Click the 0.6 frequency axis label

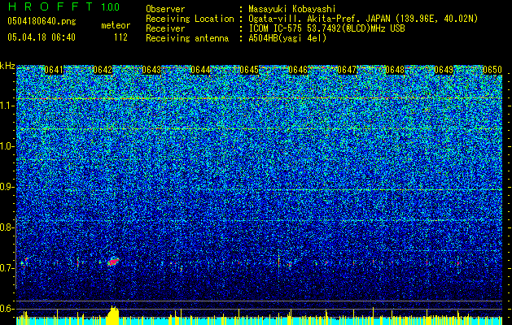[x=7, y=309]
